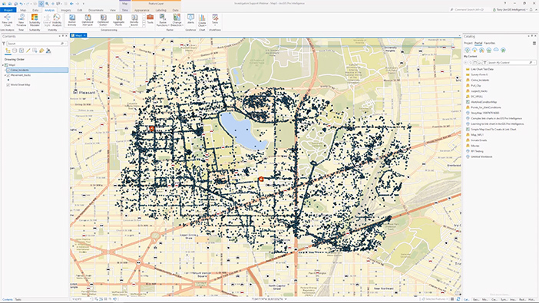Image resolution: width=539 pixels, height=303 pixels.
Task: Switch to the Map ribbon tab
Action: pos(23,10)
